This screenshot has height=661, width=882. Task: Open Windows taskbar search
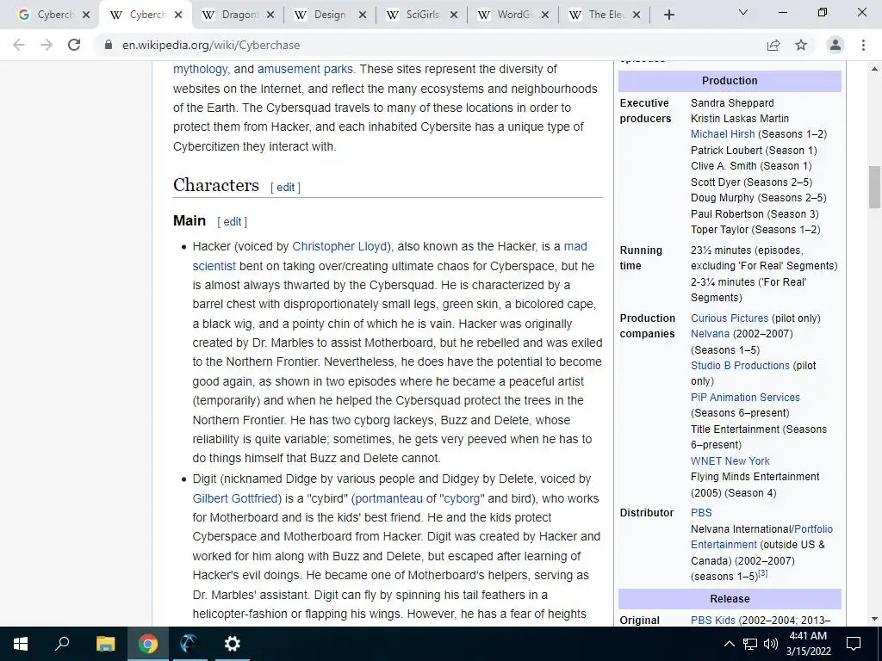tap(62, 644)
